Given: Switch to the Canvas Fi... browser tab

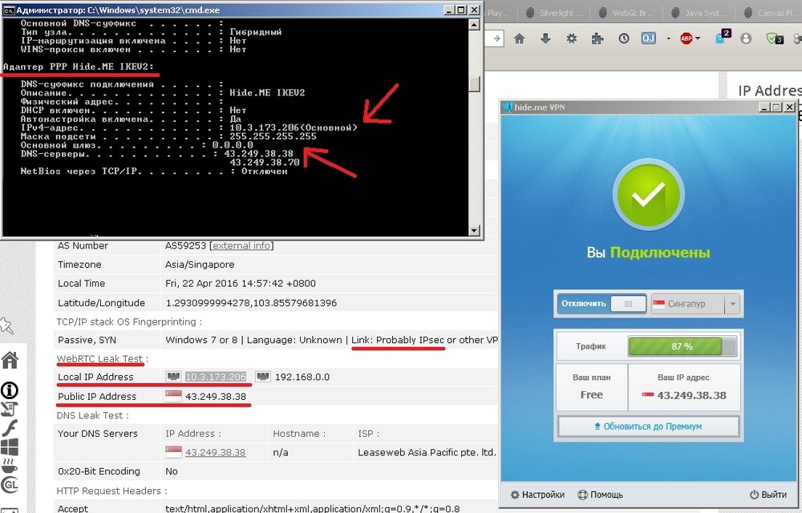Looking at the screenshot, I should point(770,14).
